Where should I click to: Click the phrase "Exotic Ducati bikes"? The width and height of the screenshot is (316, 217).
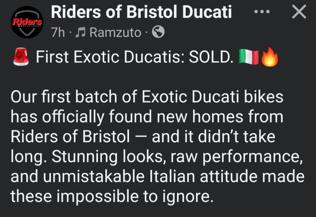point(212,98)
